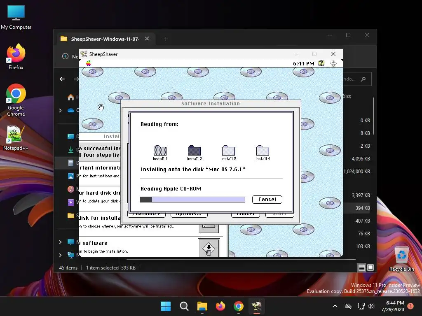Cancel the software installation progress
The width and height of the screenshot is (422, 316).
267,200
